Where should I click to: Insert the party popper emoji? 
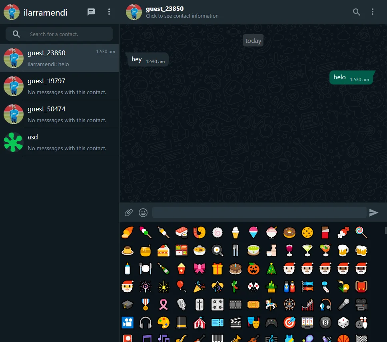pos(199,287)
